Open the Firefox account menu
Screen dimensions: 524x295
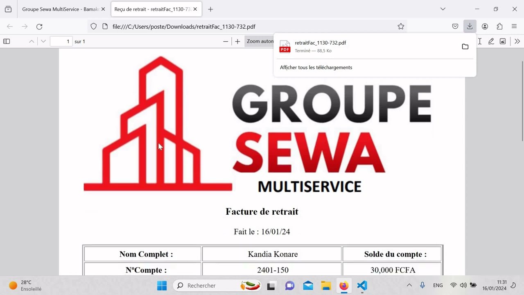[x=485, y=26]
